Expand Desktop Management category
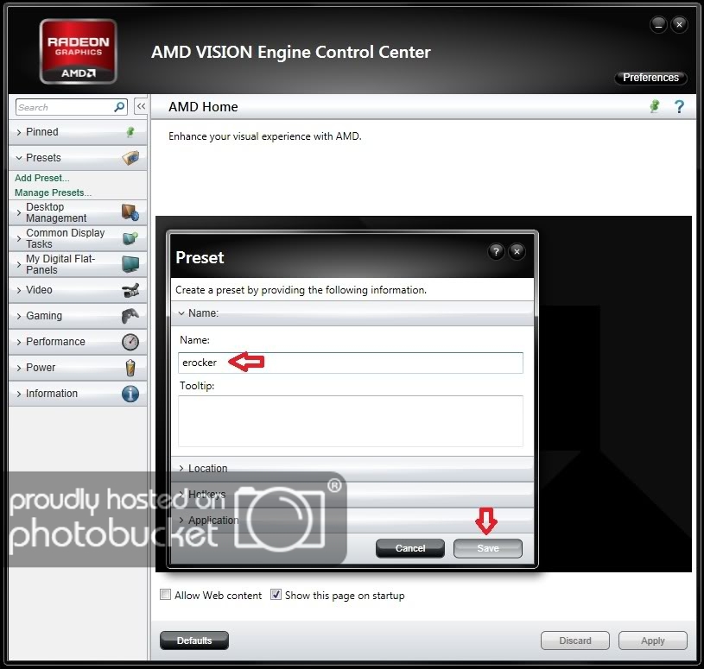Image resolution: width=704 pixels, height=669 pixels. (x=78, y=212)
